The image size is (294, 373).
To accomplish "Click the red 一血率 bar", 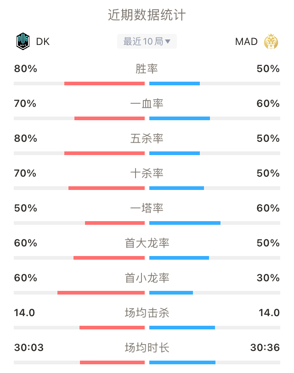I will [109, 118].
